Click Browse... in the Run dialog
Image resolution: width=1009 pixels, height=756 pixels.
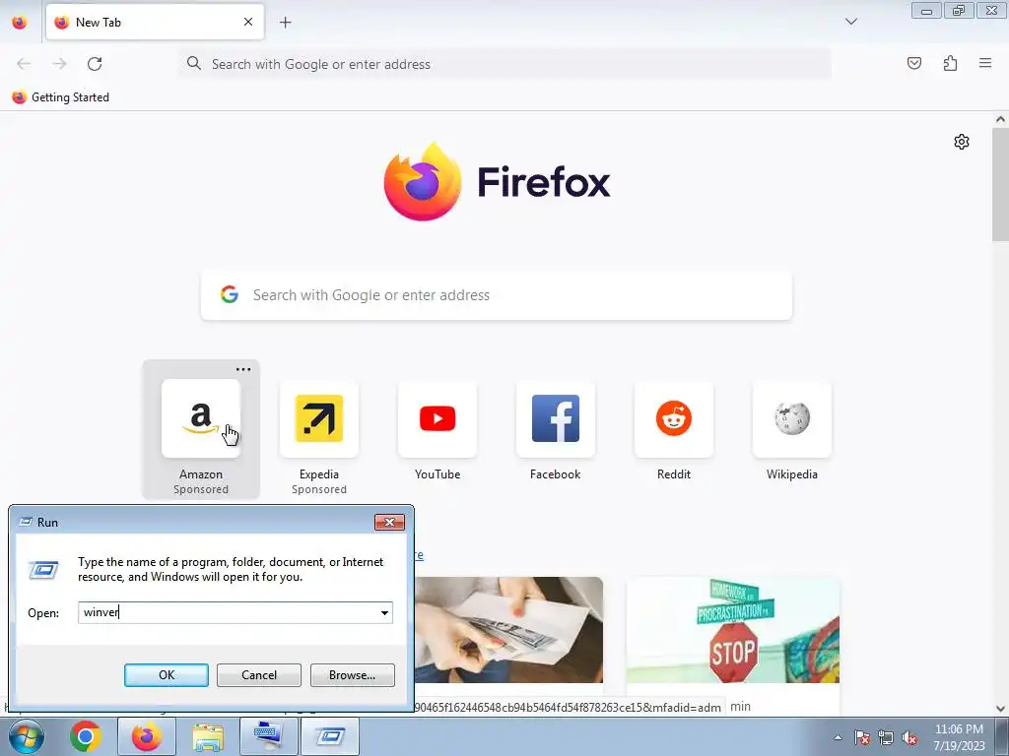352,675
